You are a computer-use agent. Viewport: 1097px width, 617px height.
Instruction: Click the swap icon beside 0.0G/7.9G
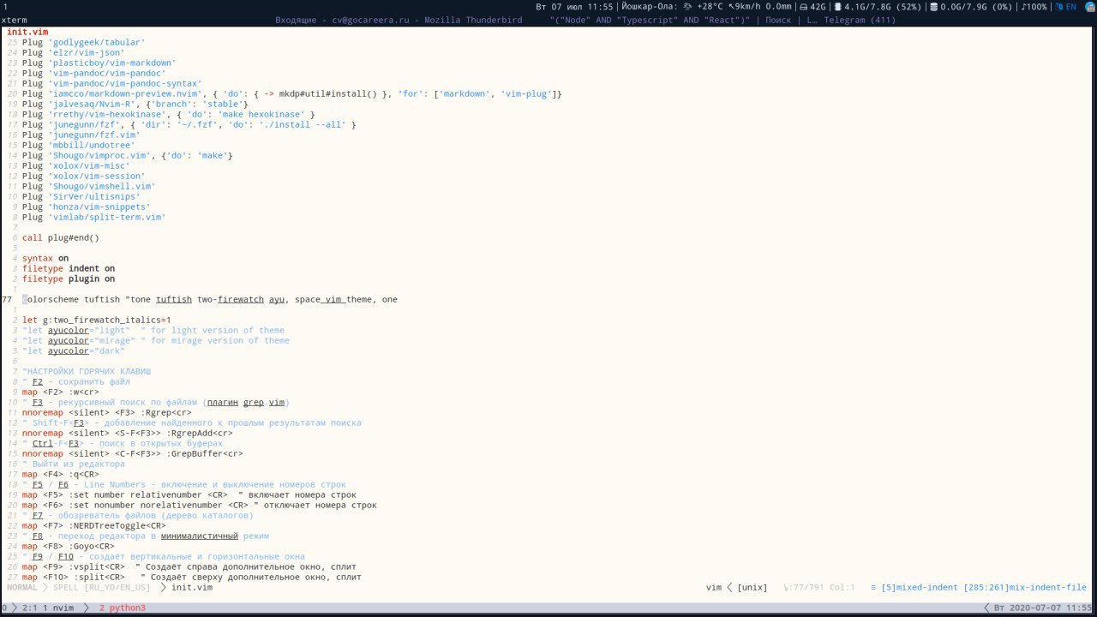933,7
